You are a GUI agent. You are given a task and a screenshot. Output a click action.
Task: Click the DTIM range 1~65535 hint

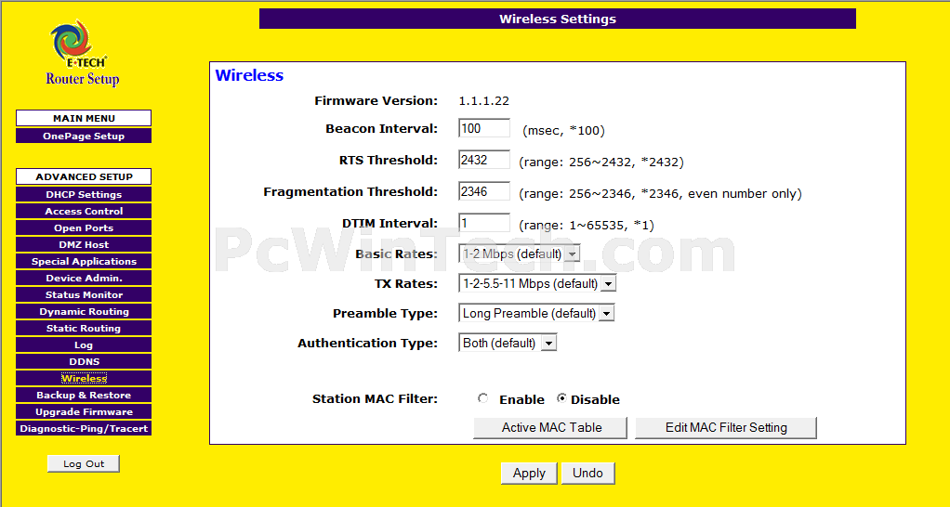point(587,225)
